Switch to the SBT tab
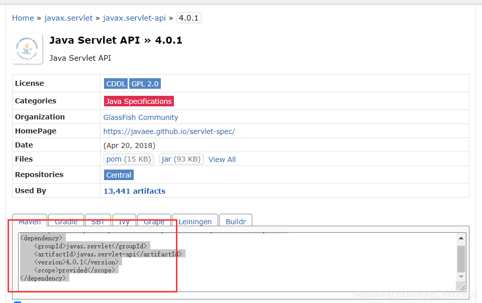482x303 pixels. pos(98,220)
